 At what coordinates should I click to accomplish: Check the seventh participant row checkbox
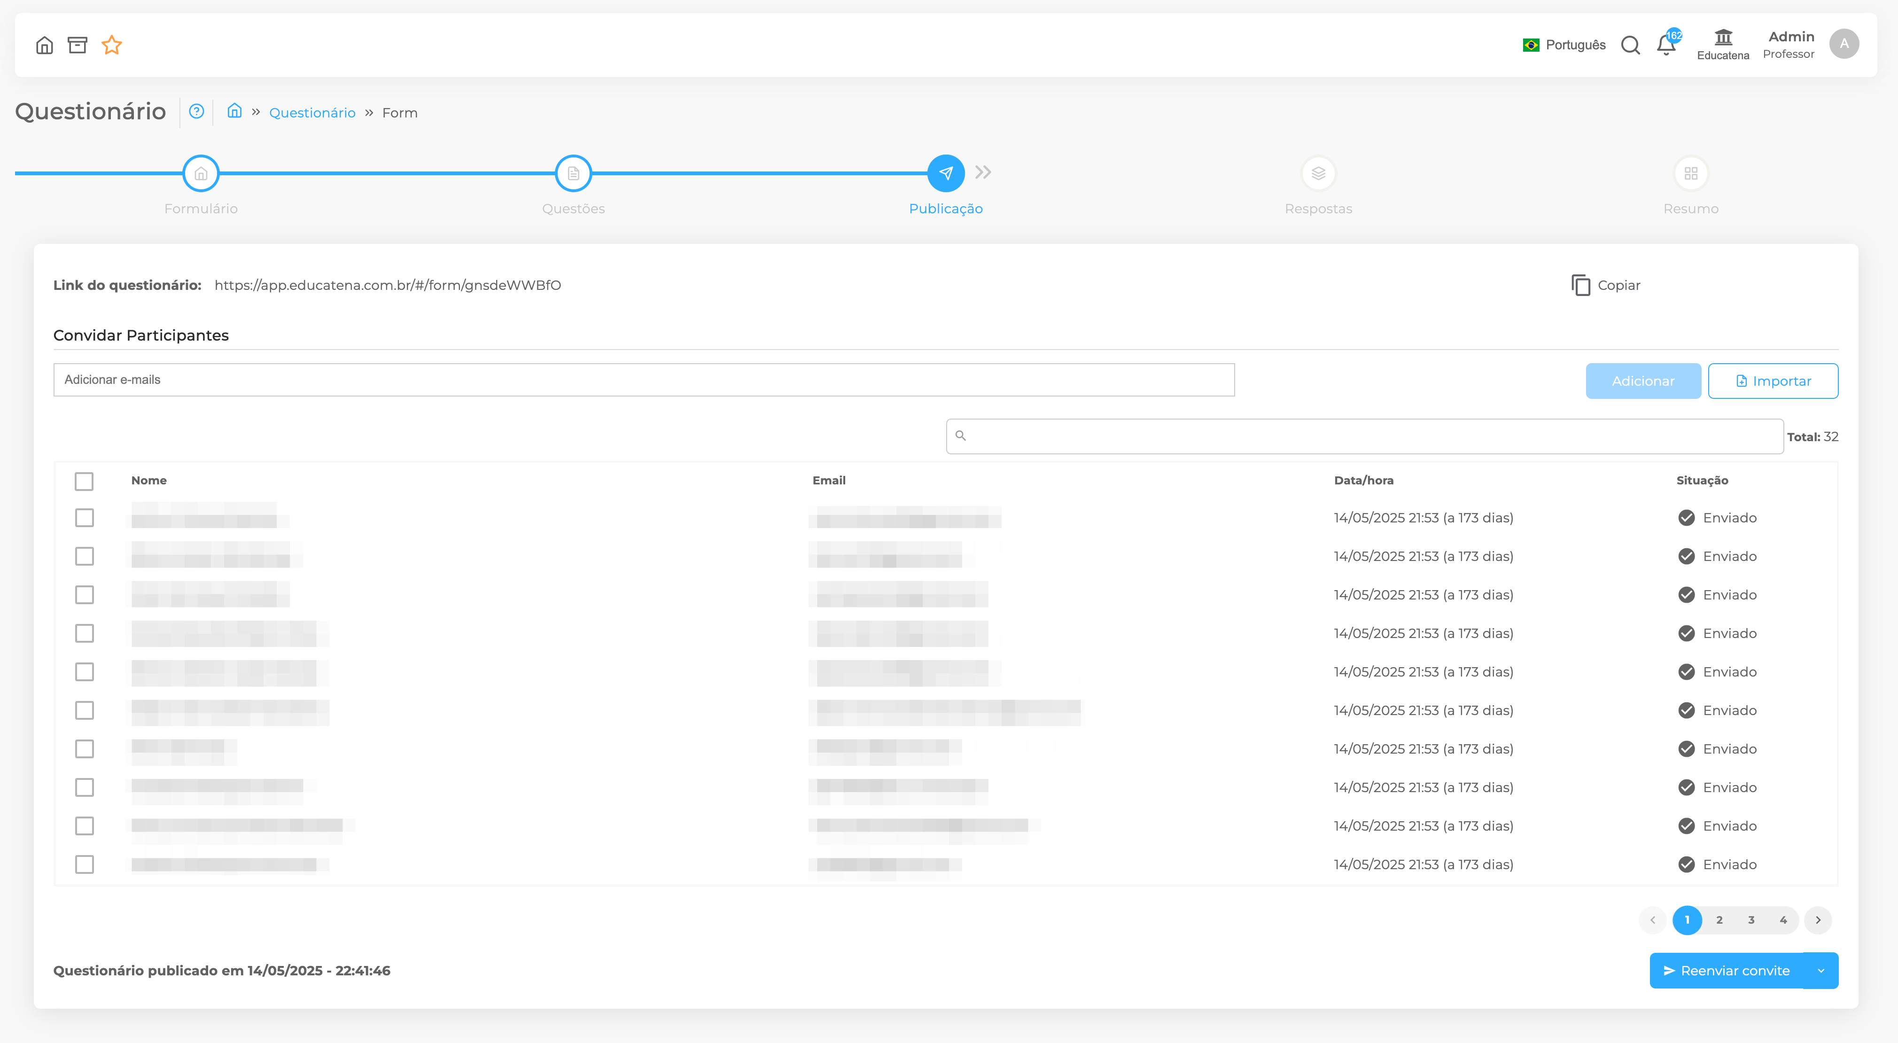click(85, 748)
